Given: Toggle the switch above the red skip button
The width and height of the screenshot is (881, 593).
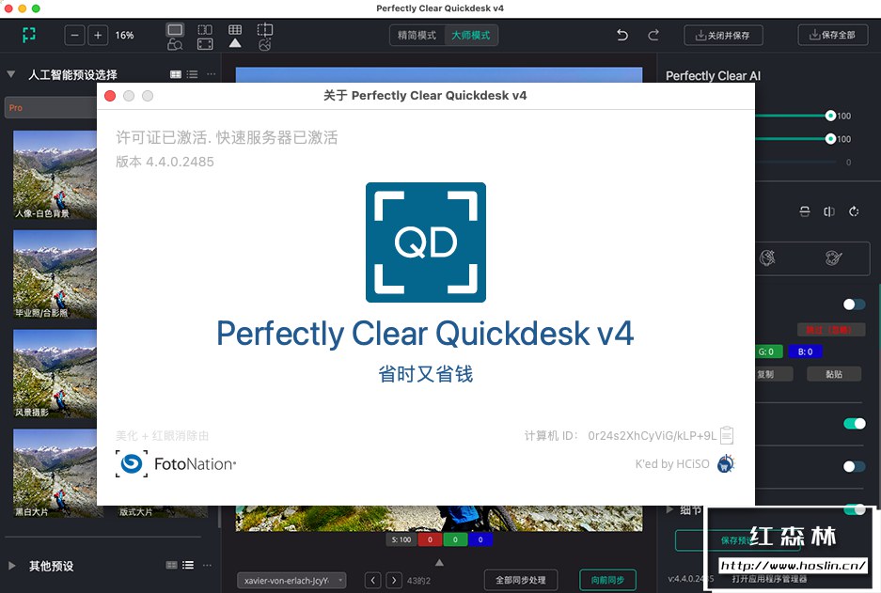Looking at the screenshot, I should (x=854, y=304).
